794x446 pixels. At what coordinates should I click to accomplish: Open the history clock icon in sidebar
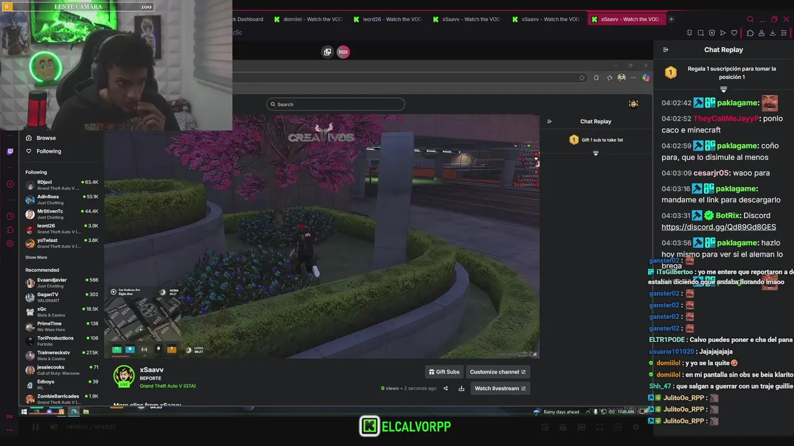[10, 216]
